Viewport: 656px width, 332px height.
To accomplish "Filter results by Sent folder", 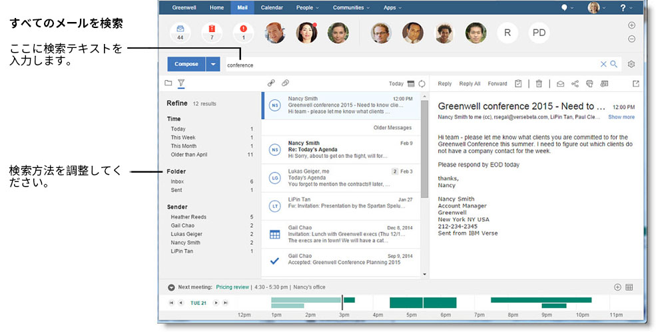I will click(x=211, y=190).
